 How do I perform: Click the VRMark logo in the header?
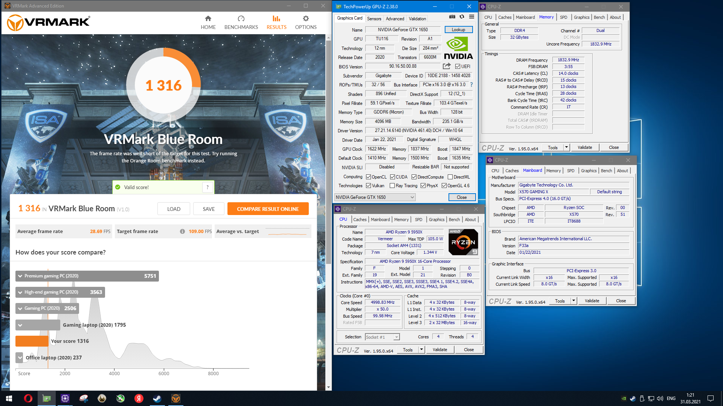click(49, 23)
